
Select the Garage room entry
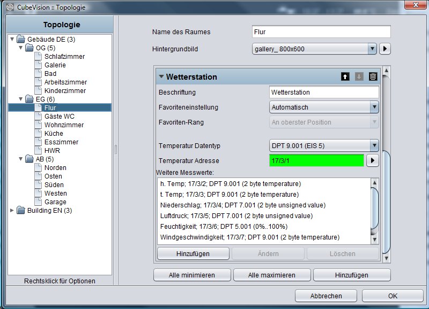[55, 202]
